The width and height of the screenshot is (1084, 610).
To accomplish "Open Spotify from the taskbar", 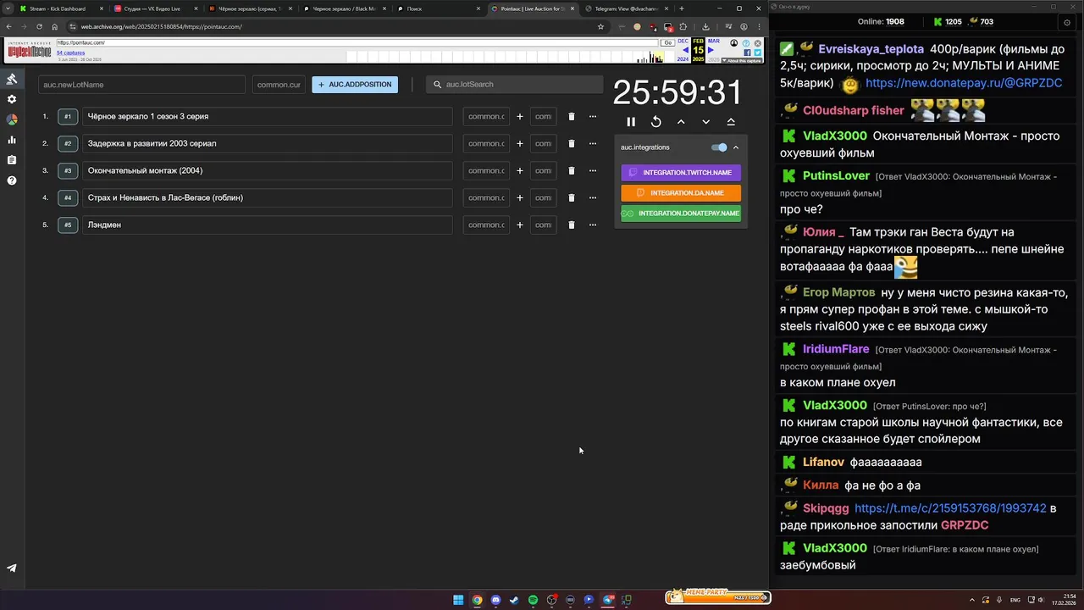I will click(x=533, y=600).
